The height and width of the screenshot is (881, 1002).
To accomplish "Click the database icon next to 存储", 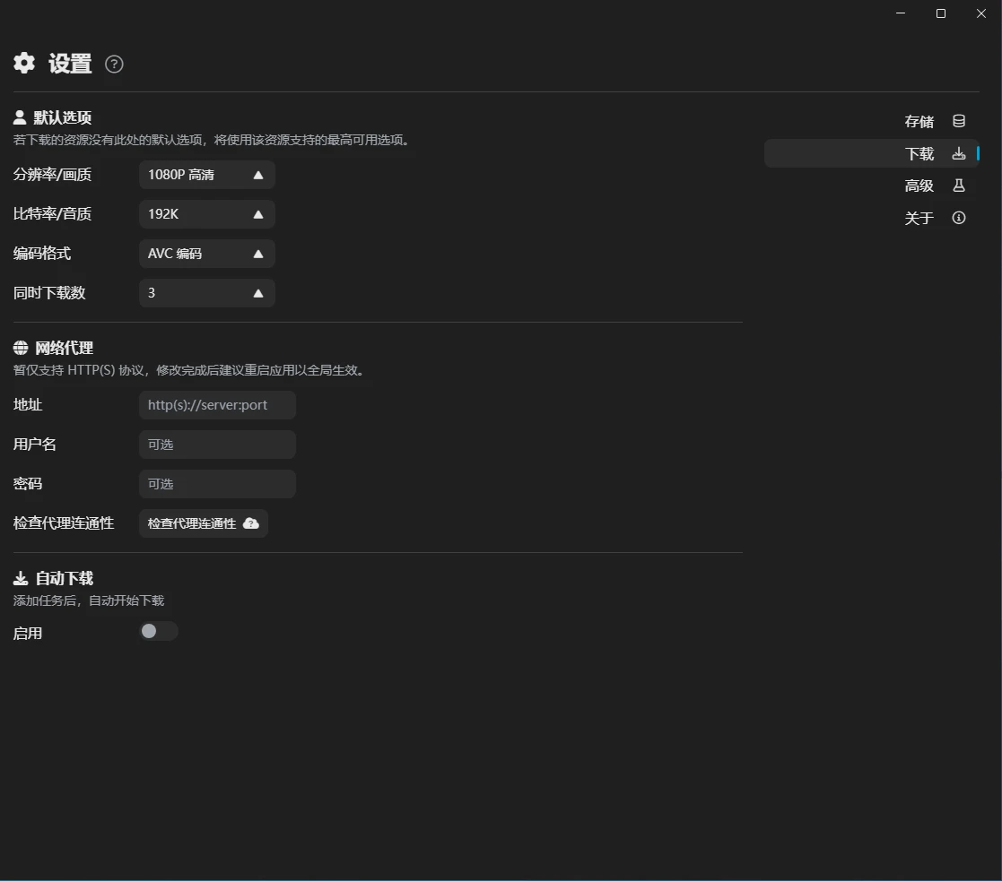I will coord(959,121).
